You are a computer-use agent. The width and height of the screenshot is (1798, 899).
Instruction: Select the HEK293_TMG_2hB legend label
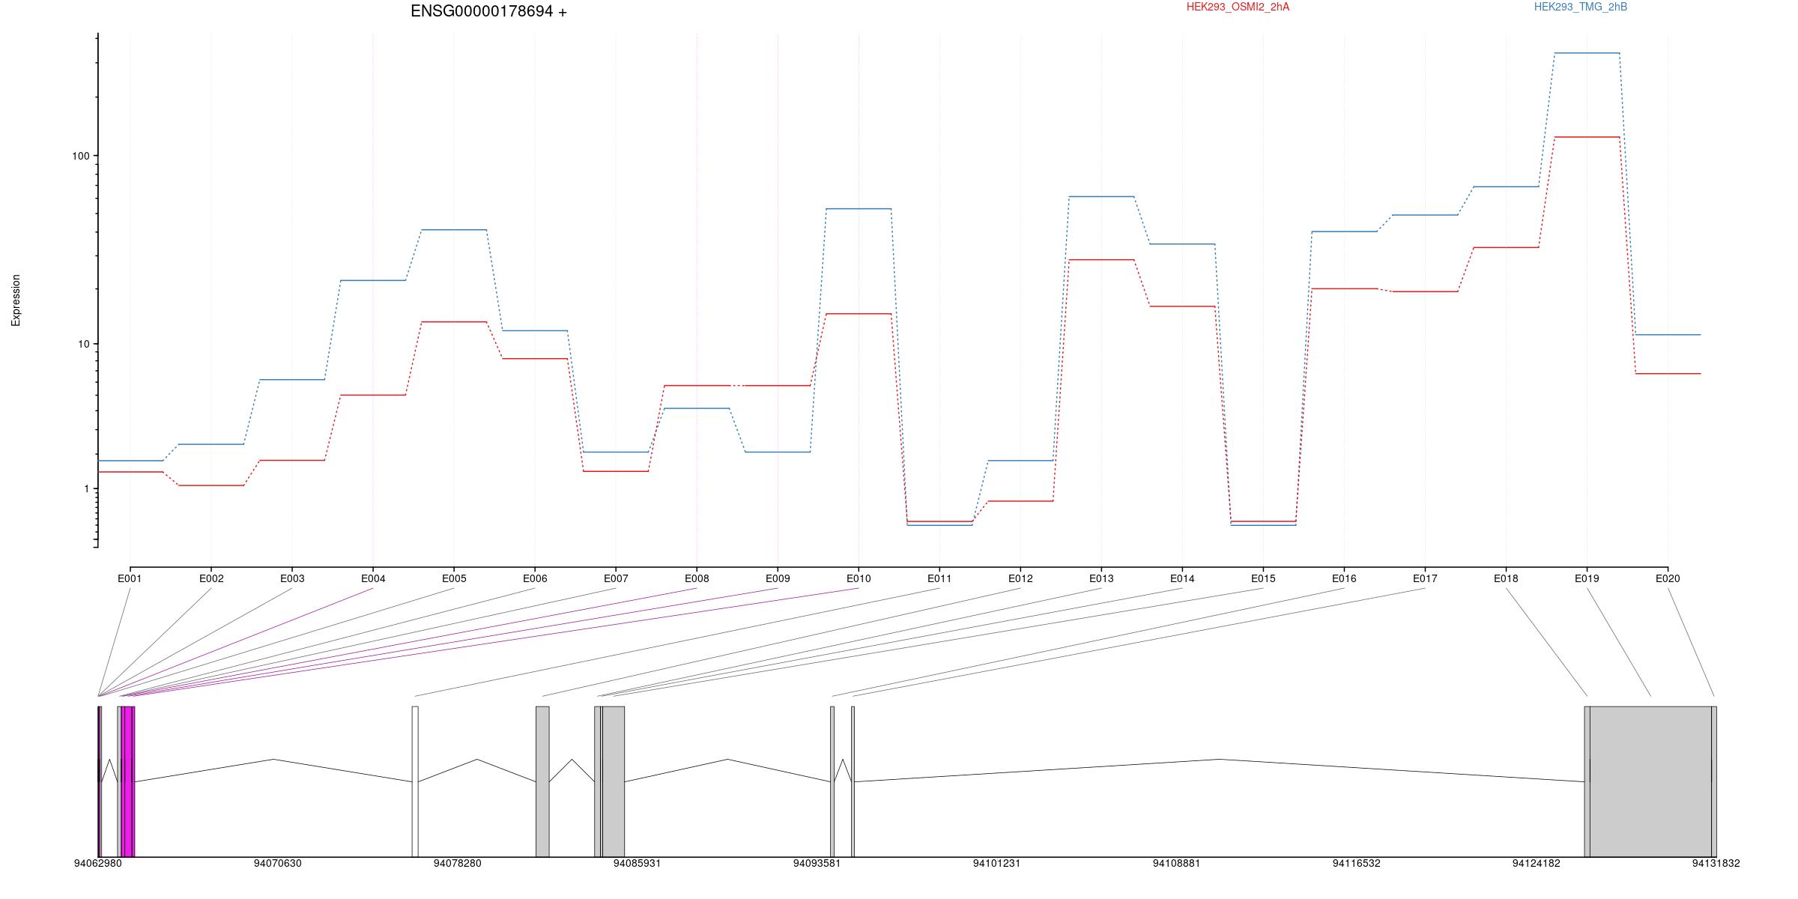[1581, 7]
